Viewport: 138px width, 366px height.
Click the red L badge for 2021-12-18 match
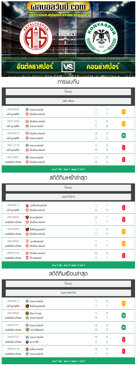tap(124, 148)
